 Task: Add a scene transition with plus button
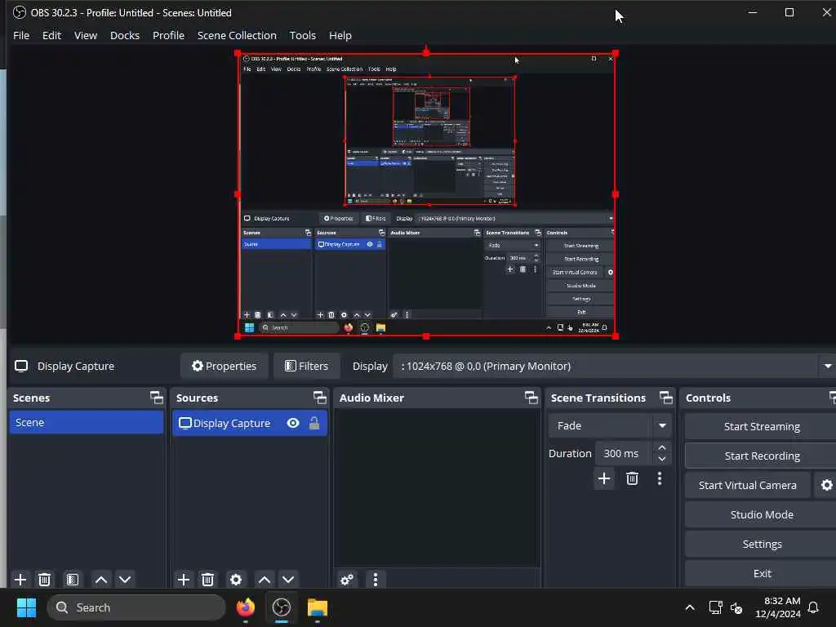point(604,478)
